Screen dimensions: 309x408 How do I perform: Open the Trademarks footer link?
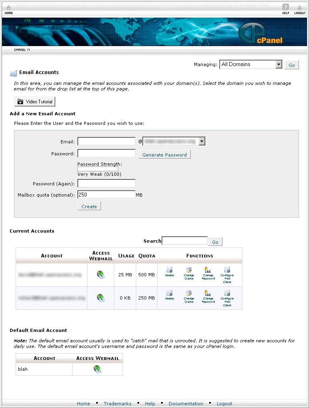(x=117, y=403)
